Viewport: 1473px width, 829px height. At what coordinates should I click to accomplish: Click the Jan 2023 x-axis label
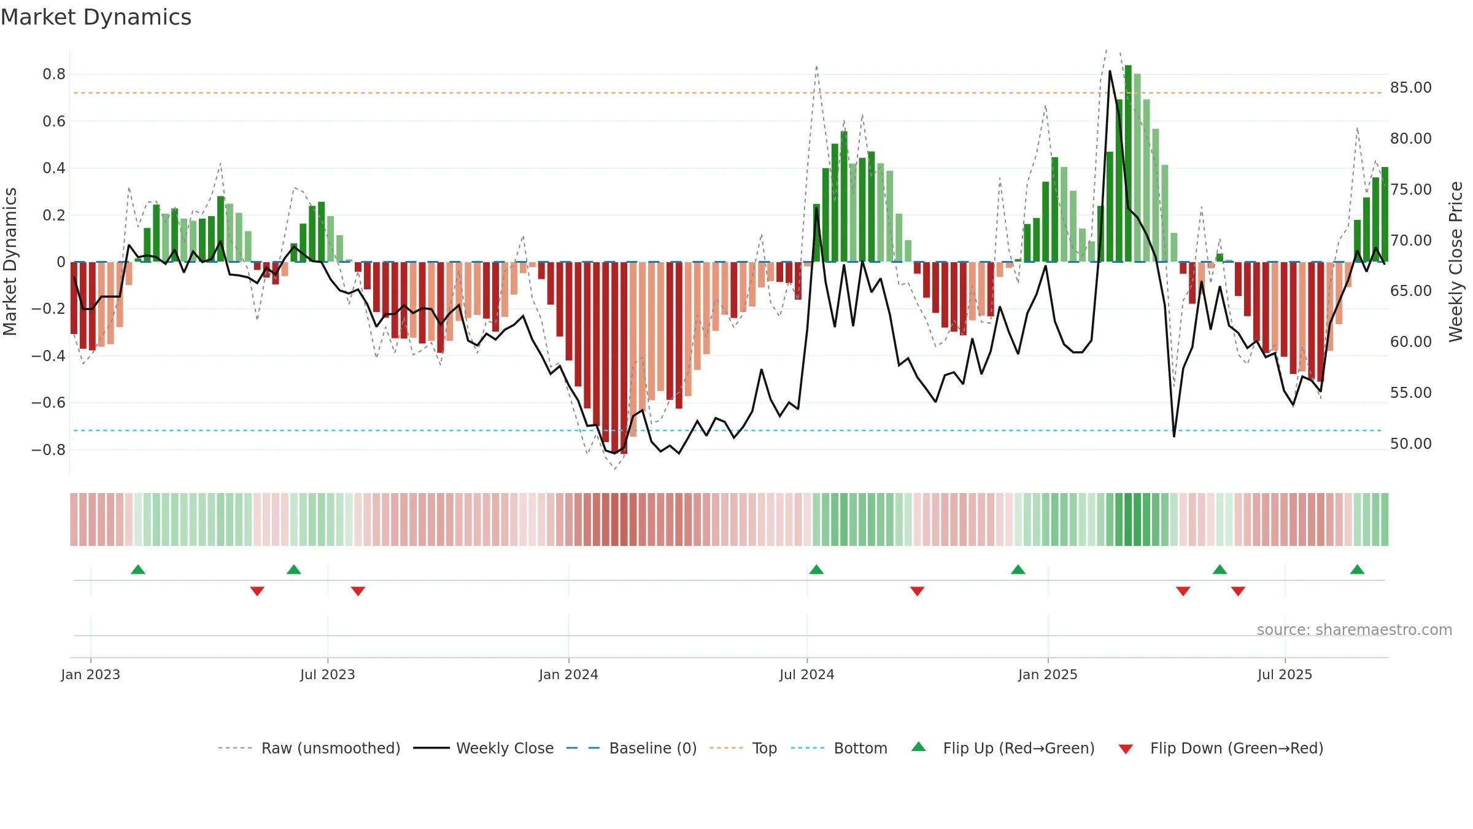tap(91, 674)
